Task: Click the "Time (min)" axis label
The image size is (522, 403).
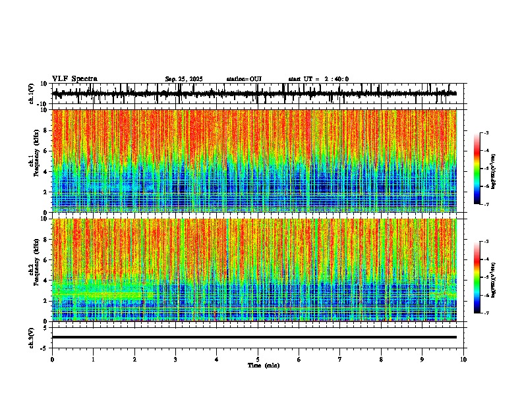Action: (264, 365)
